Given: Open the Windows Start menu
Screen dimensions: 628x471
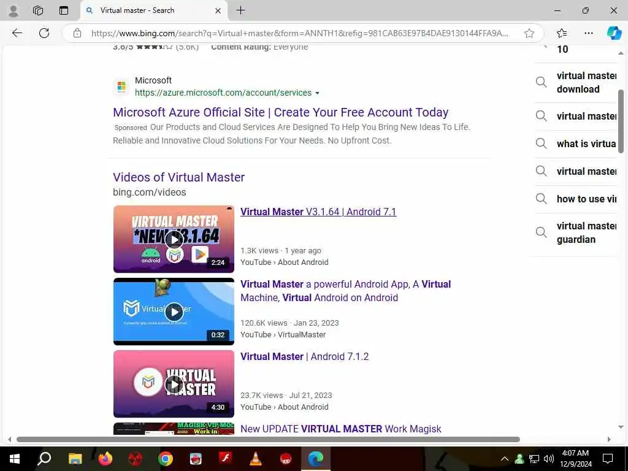Looking at the screenshot, I should point(15,459).
